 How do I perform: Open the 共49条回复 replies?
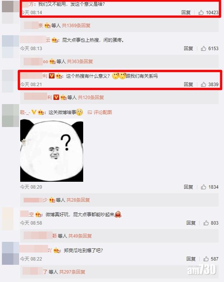80,236
